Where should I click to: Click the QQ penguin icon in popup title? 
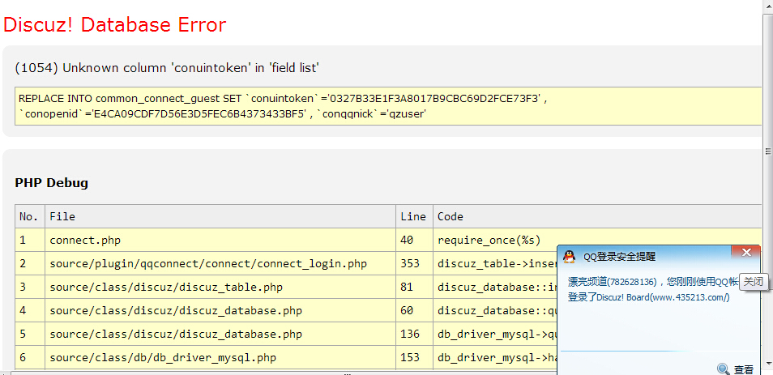[x=570, y=257]
